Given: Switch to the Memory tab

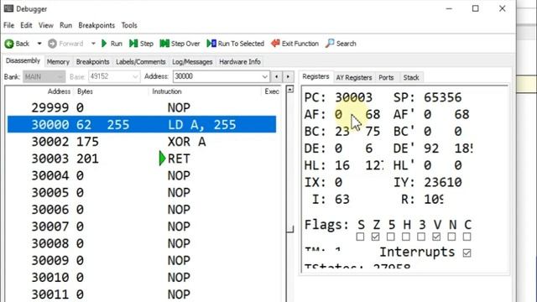Looking at the screenshot, I should [x=58, y=61].
